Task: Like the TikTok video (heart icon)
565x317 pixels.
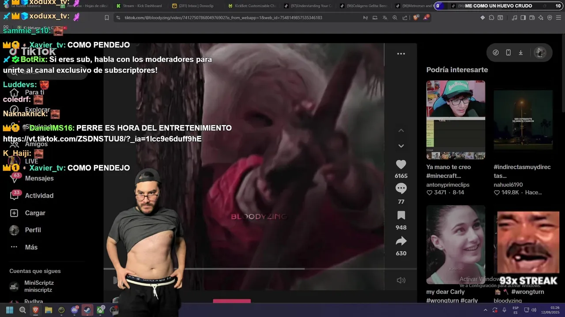Action: [x=401, y=165]
